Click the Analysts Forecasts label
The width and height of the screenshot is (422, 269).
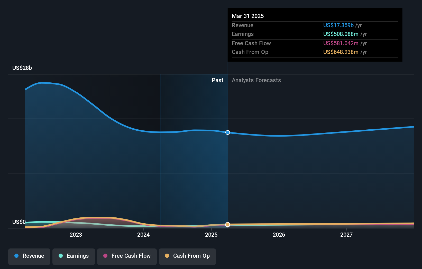coord(256,80)
